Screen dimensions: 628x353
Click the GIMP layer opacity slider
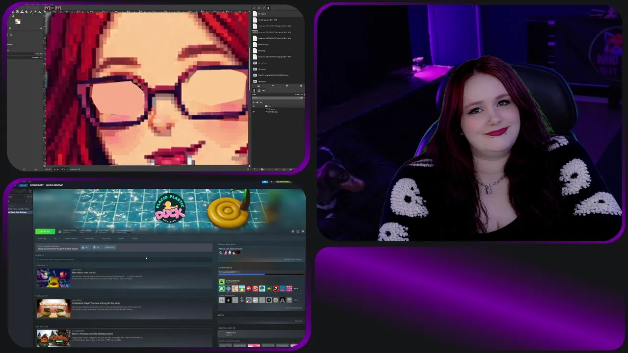click(x=277, y=98)
